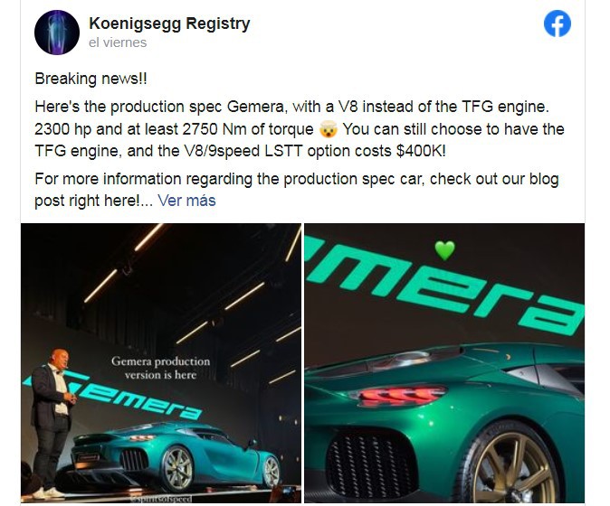Open the right rear close-up photo

(x=444, y=363)
